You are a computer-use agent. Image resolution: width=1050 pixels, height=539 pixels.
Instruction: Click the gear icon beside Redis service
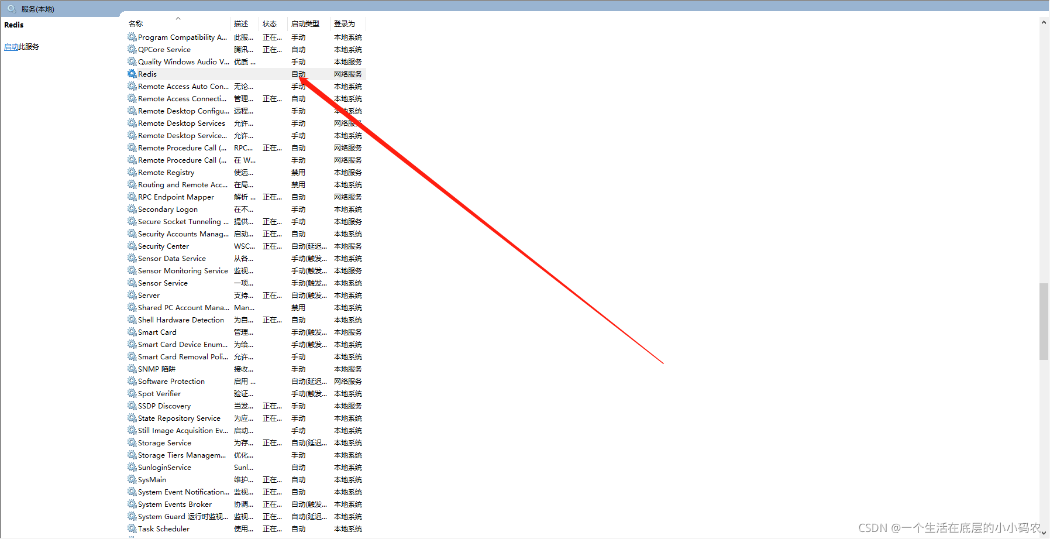point(132,74)
